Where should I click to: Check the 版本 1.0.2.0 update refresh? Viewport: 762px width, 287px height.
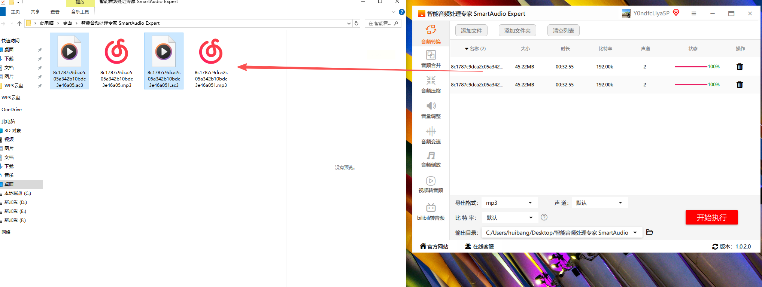click(x=715, y=247)
